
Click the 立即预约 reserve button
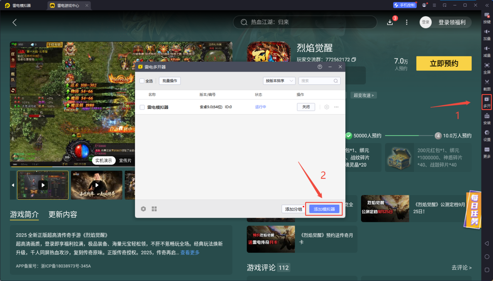(x=444, y=64)
